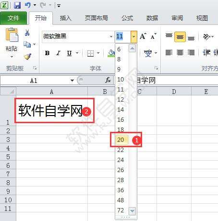Image resolution: width=218 pixels, height=221 pixels.
Task: Click the redo arrow icon
Action: click(43, 5)
